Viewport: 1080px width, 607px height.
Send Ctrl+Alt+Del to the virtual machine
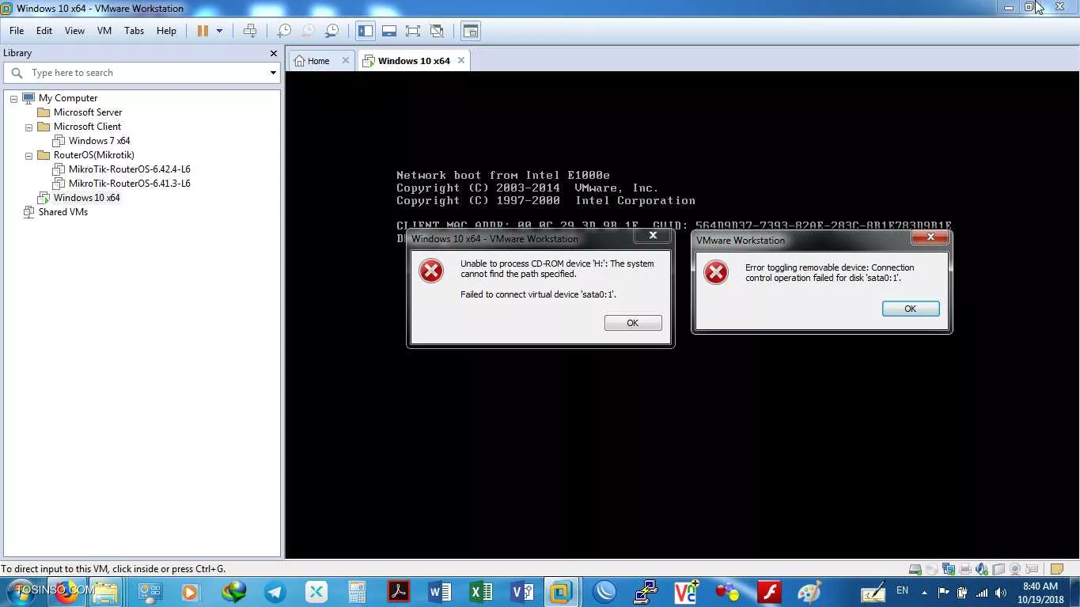point(250,31)
